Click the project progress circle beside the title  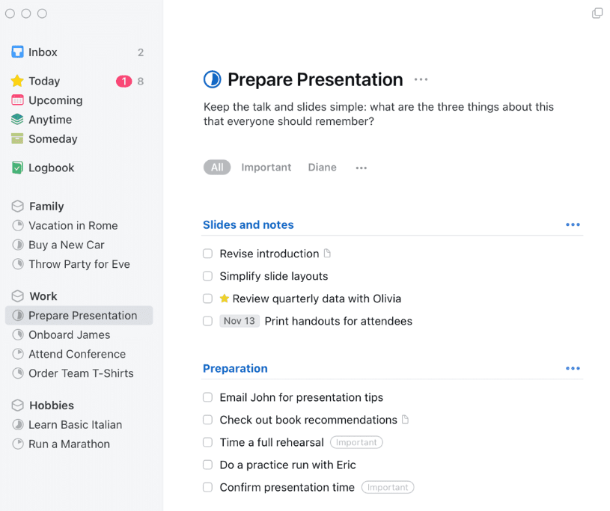(213, 79)
